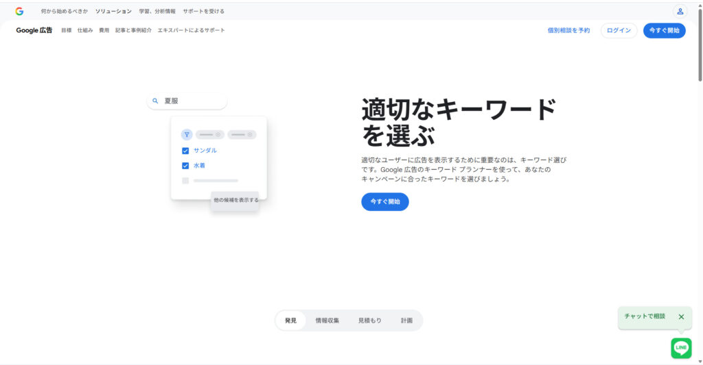Select the 発見 tab
The image size is (703, 365).
coord(290,320)
